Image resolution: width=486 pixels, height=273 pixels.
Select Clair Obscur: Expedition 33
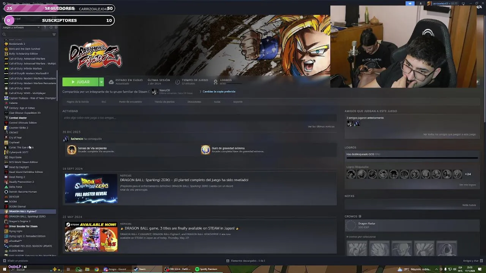point(25,113)
